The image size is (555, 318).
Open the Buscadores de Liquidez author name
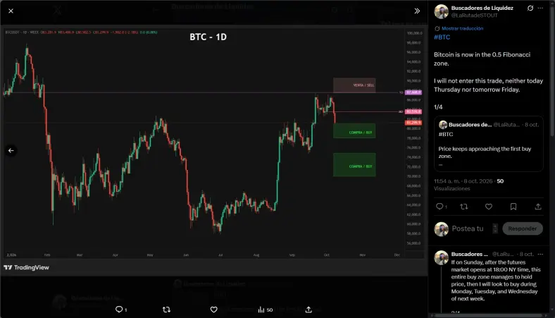click(x=482, y=8)
